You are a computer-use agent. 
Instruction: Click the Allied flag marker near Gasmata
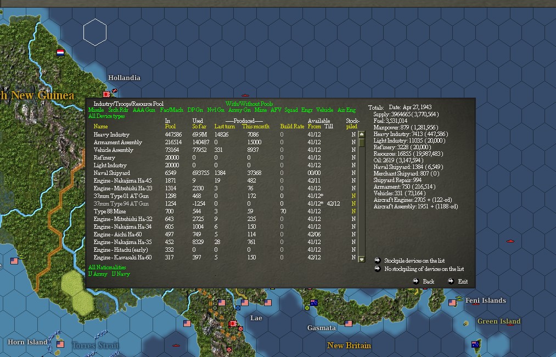pos(348,322)
